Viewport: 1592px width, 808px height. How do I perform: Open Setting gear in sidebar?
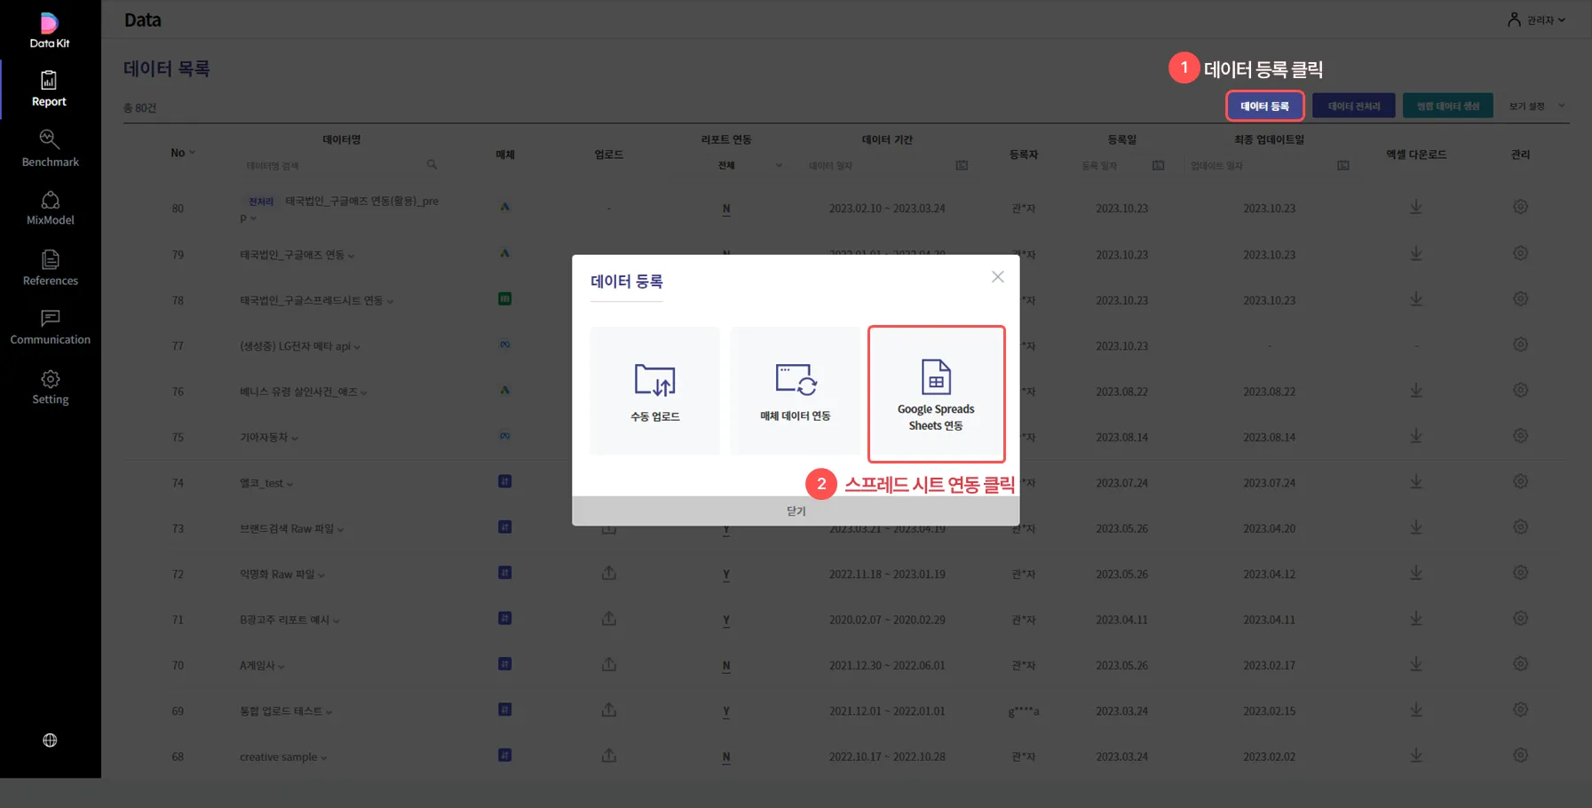tap(50, 387)
